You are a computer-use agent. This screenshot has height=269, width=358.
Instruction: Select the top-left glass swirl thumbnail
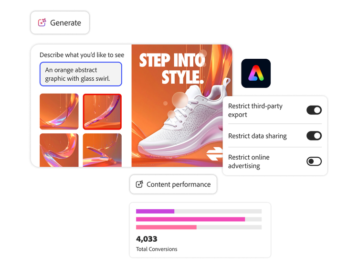click(59, 111)
